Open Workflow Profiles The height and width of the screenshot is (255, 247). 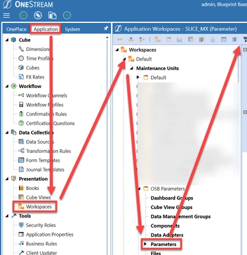45,105
